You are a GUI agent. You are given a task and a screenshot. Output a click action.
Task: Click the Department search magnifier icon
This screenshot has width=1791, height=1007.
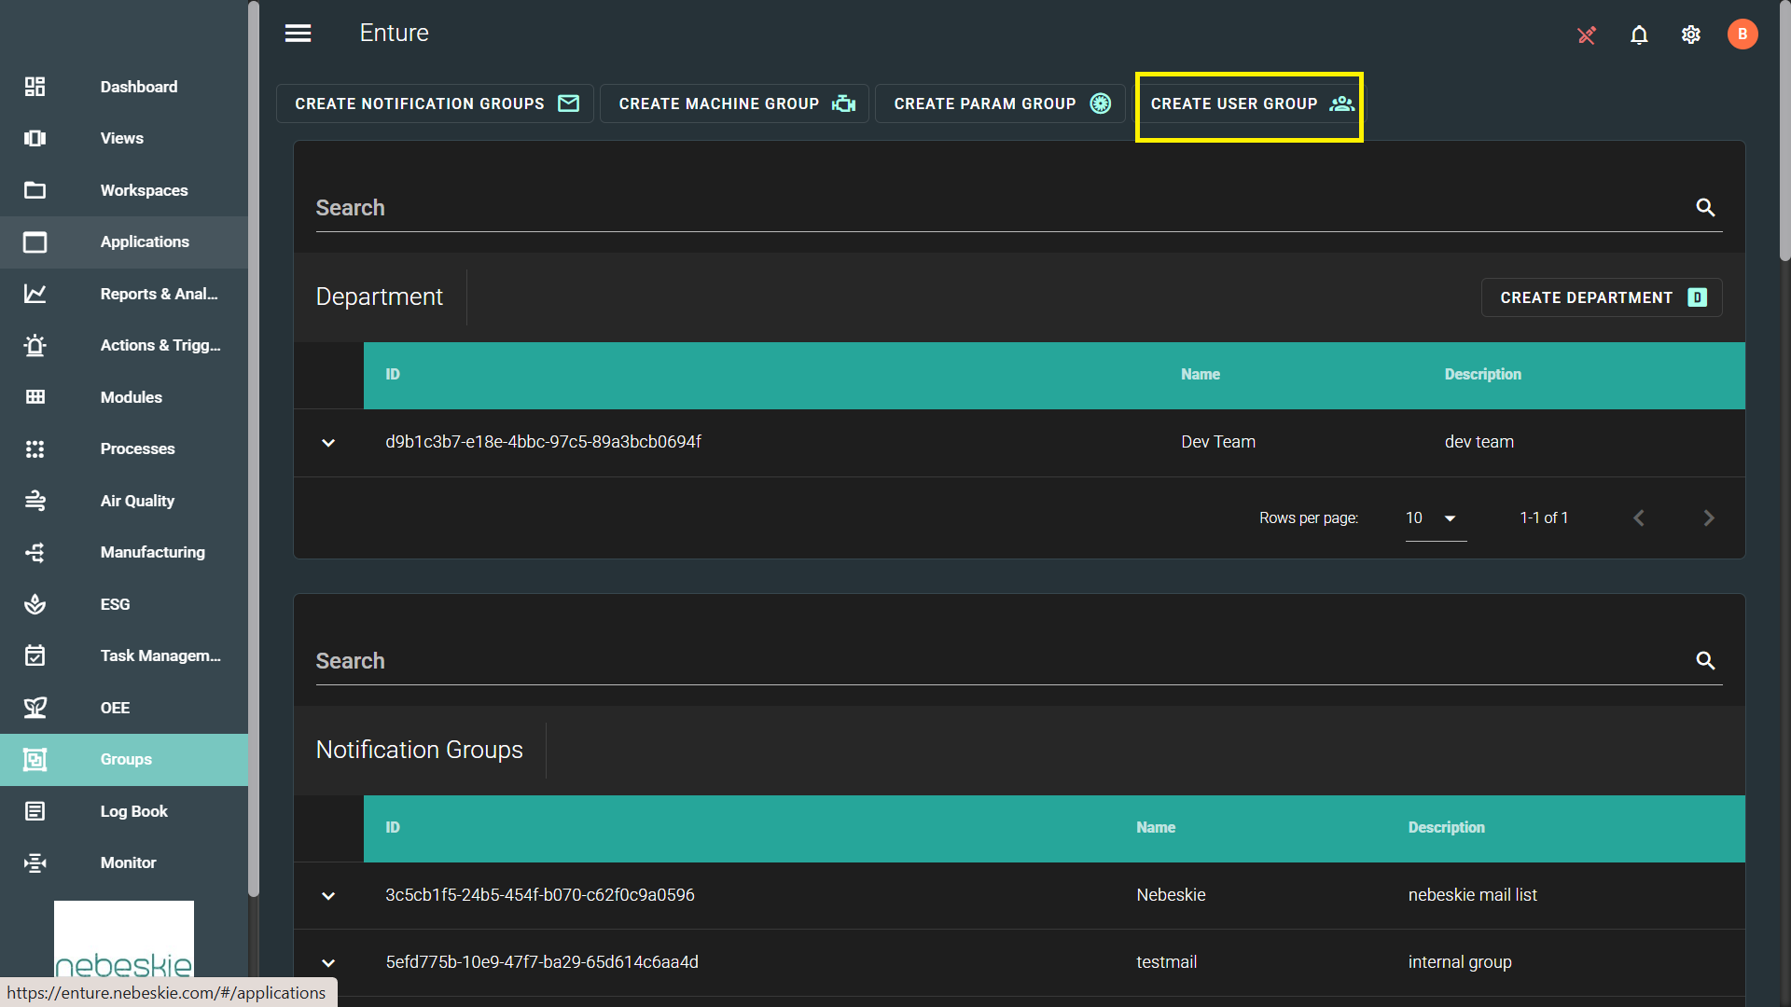tap(1705, 208)
